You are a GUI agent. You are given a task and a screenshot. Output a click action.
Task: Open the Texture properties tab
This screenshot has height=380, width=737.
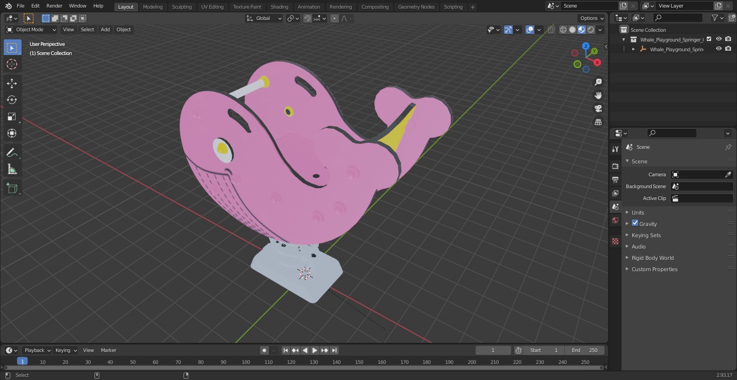click(615, 241)
